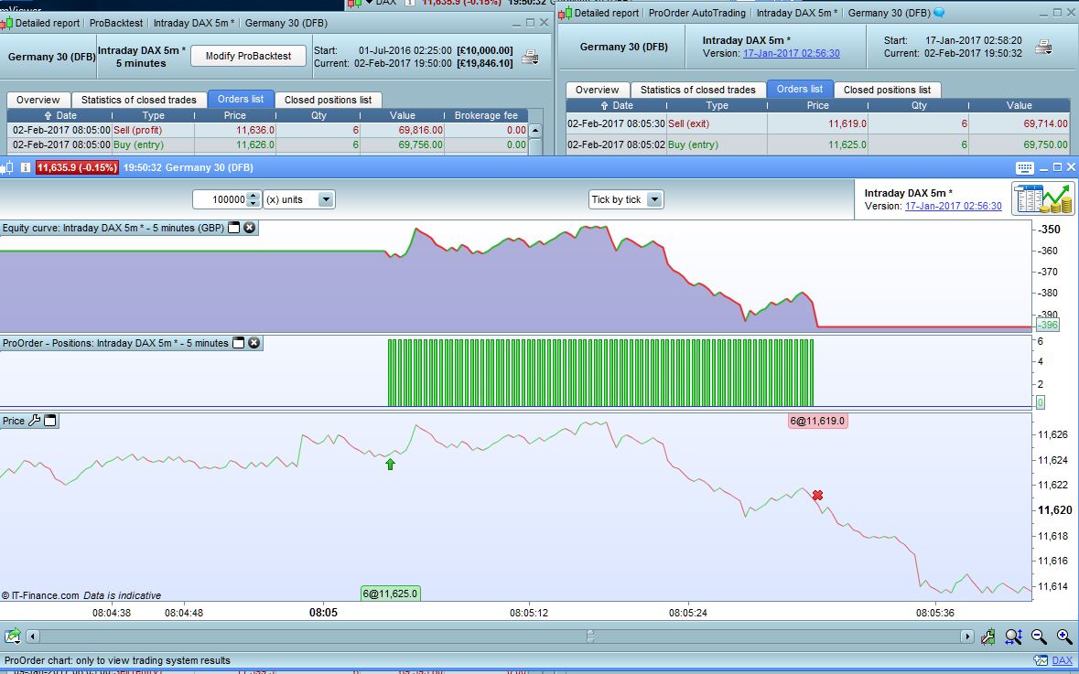The image size is (1079, 674).
Task: Open the (x) units dropdown
Action: [326, 199]
